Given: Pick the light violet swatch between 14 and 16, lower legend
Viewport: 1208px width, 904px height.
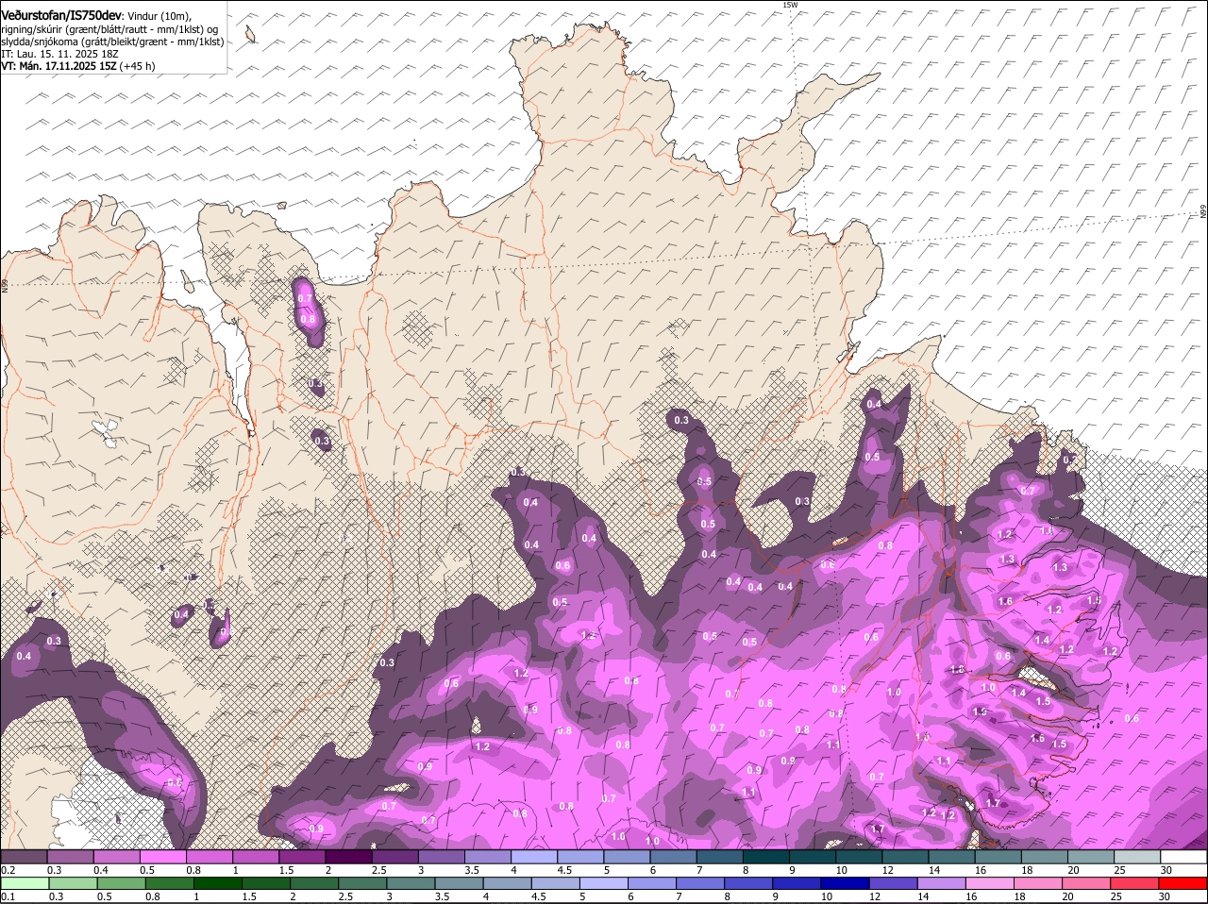Looking at the screenshot, I should click(940, 883).
